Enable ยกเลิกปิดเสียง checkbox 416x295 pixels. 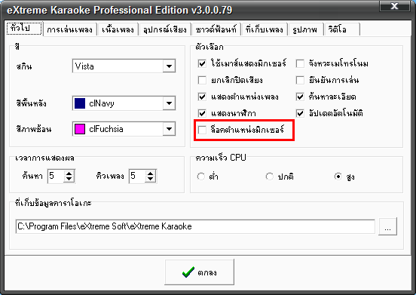[x=202, y=80]
